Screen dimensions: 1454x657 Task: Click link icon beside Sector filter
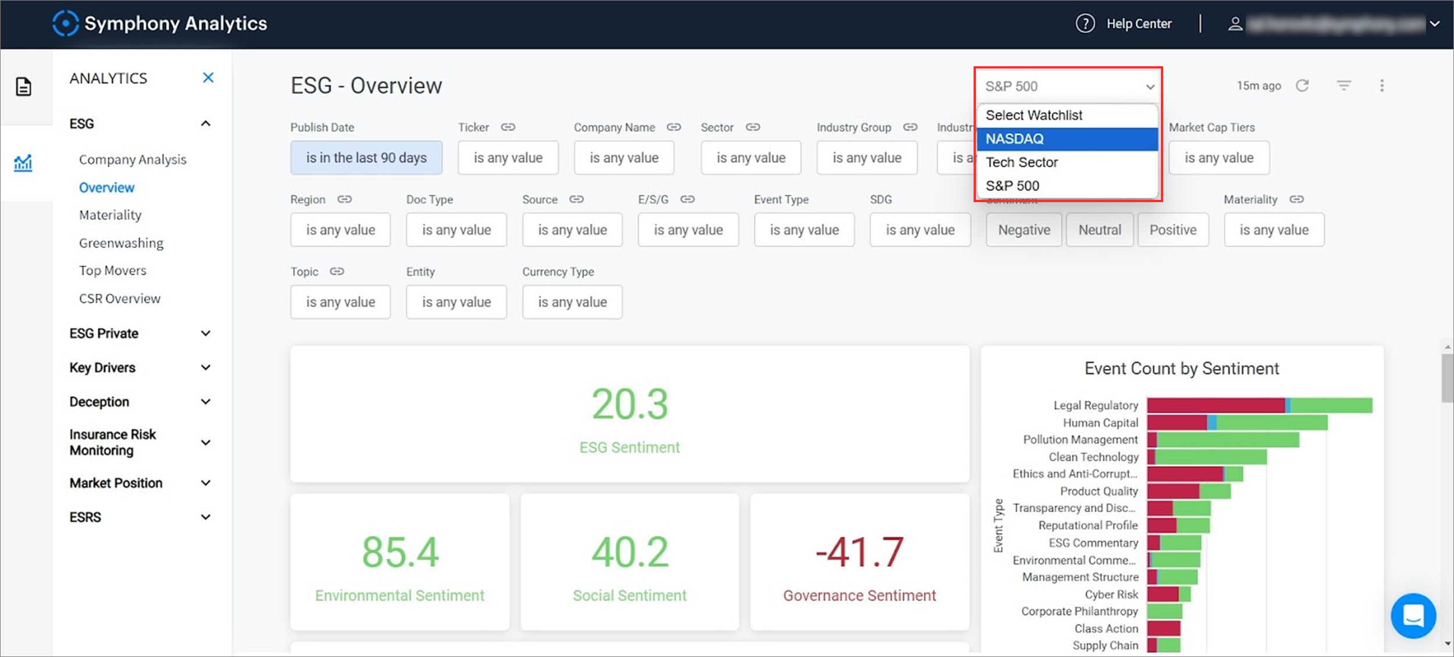[x=753, y=127]
